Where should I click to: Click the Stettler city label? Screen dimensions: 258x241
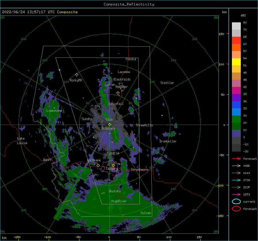click(167, 83)
